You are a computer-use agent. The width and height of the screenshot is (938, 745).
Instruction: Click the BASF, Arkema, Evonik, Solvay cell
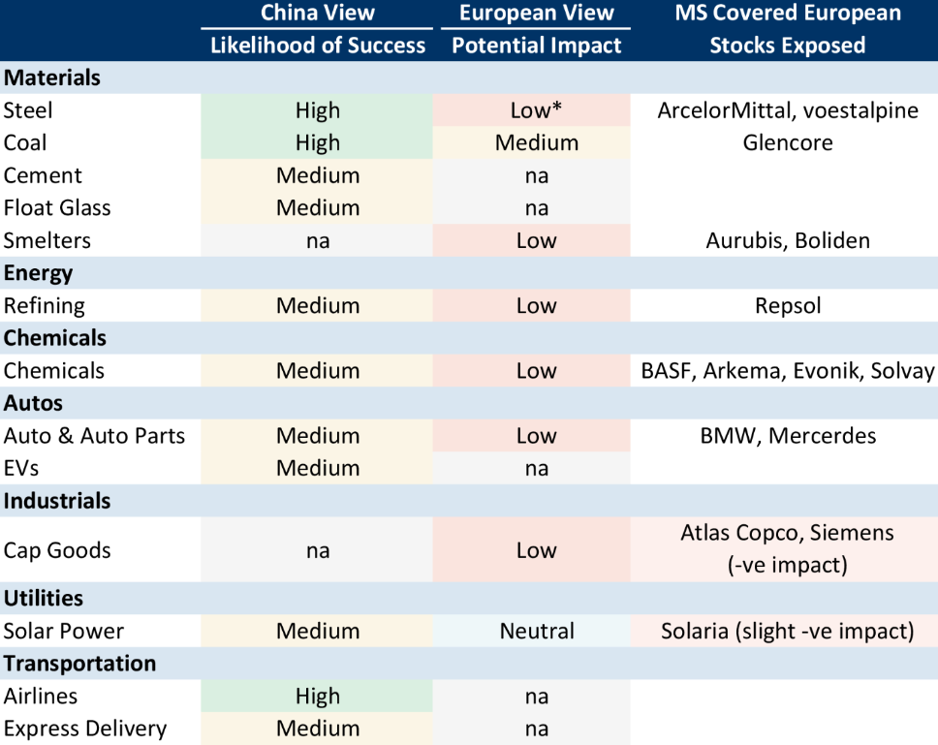point(787,371)
